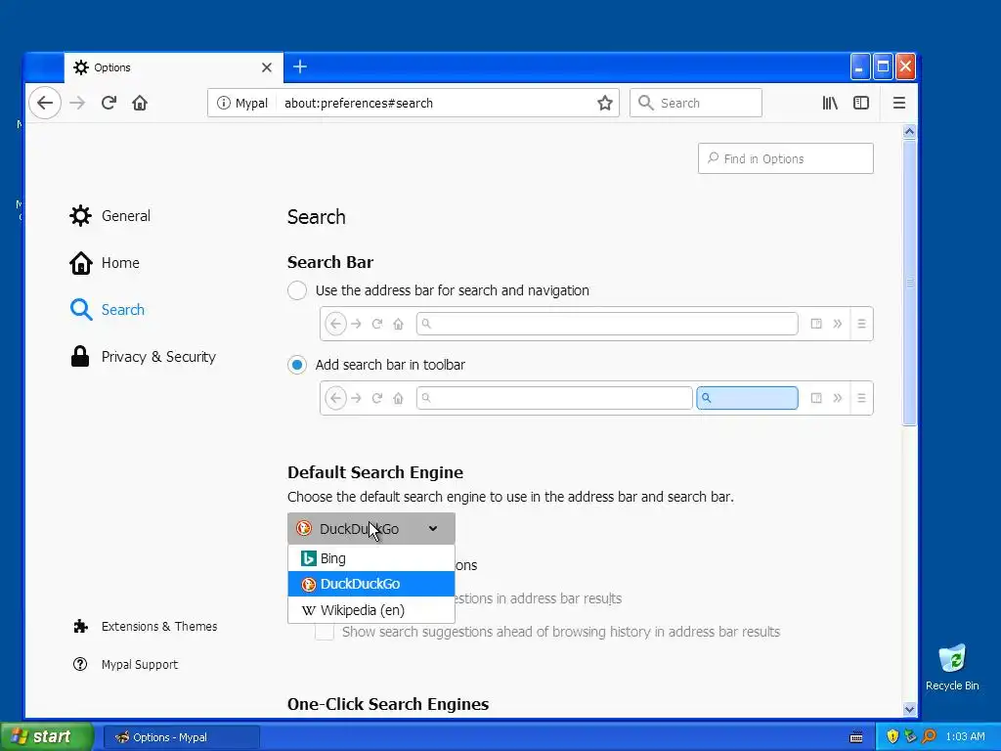Select address bar for search and navigation
Viewport: 1001px width, 751px height.
tap(297, 290)
